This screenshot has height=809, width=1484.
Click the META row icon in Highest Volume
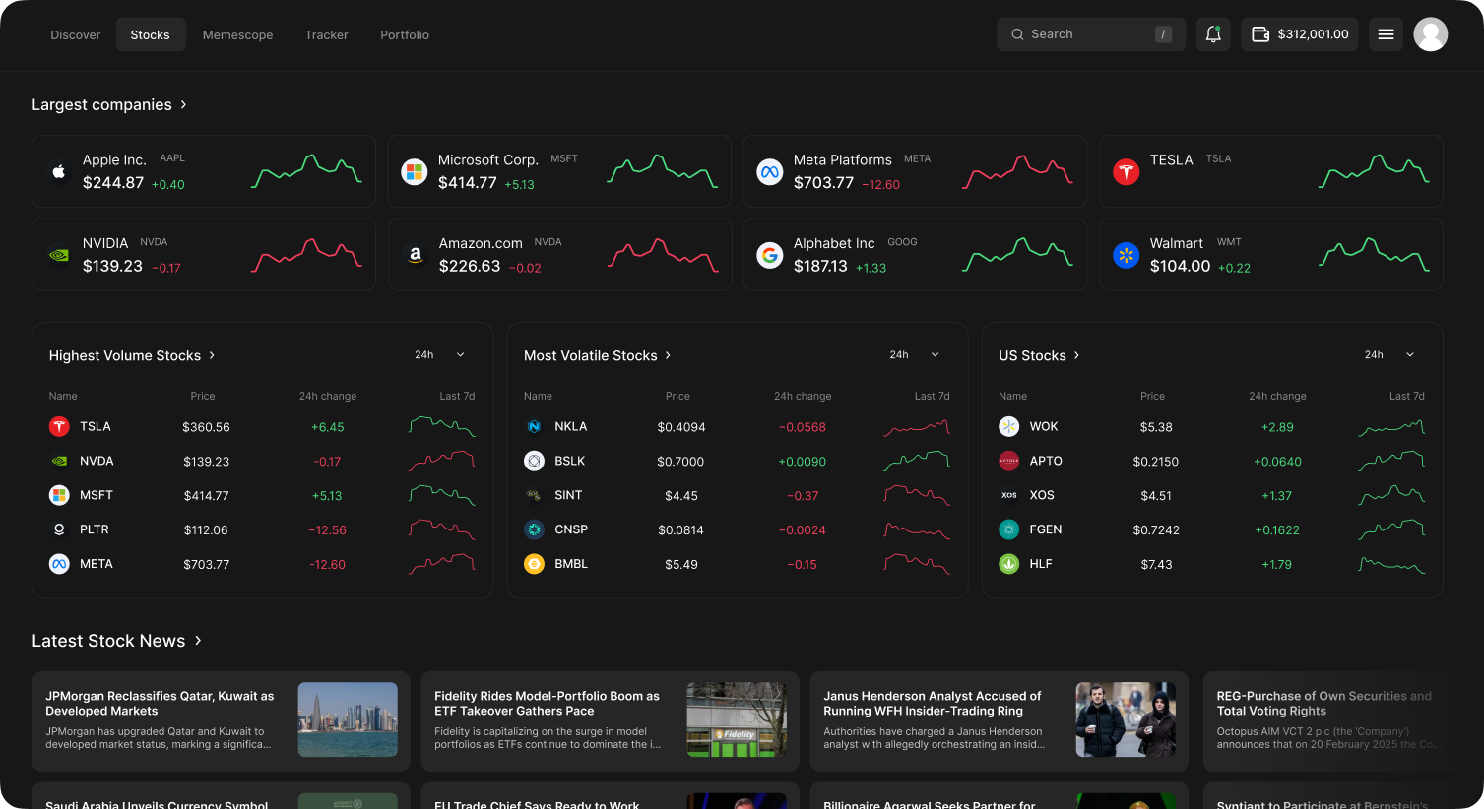click(59, 564)
